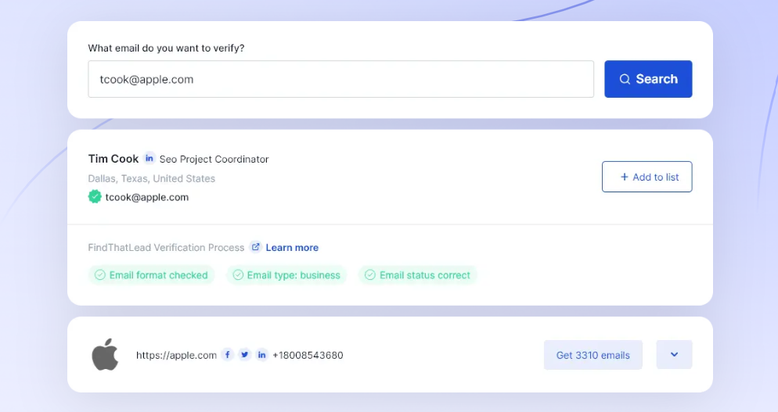Open Apple's Twitter profile icon
This screenshot has height=412, width=778.
pos(245,354)
